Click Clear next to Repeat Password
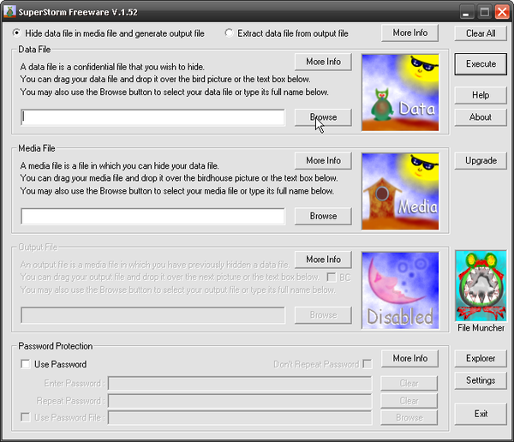The height and width of the screenshot is (442, 514). pyautogui.click(x=409, y=401)
